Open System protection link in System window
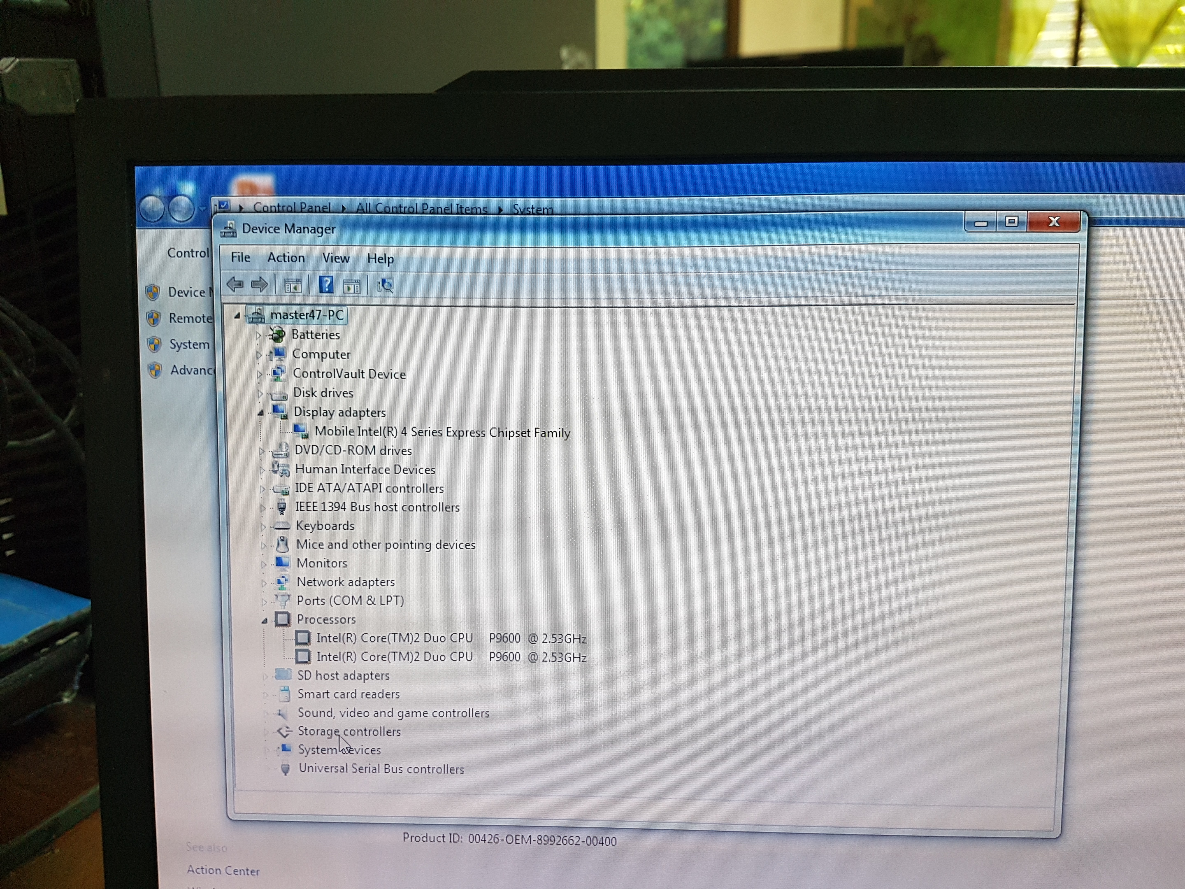This screenshot has height=889, width=1185. tap(189, 344)
